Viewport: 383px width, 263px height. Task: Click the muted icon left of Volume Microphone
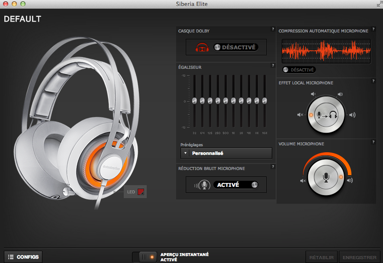[303, 180]
